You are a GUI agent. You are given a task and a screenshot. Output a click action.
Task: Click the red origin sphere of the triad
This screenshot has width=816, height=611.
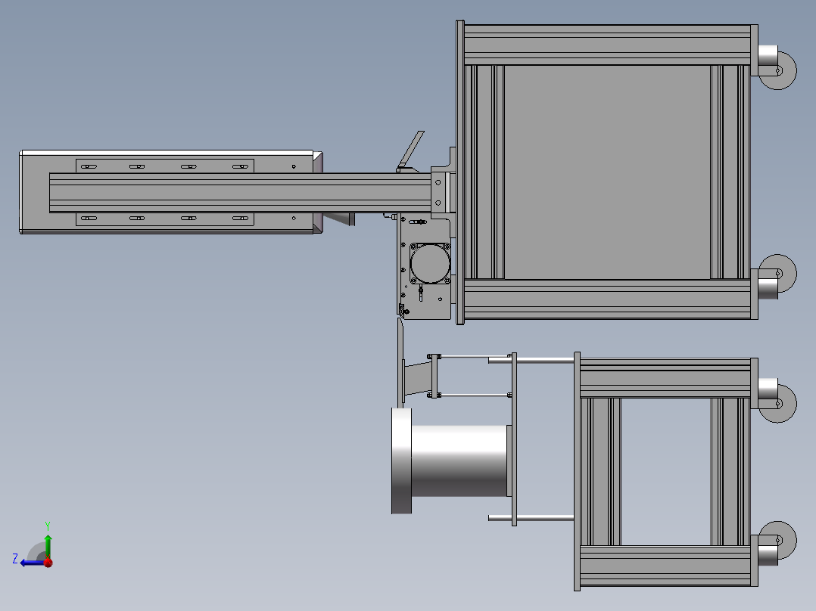(x=48, y=563)
